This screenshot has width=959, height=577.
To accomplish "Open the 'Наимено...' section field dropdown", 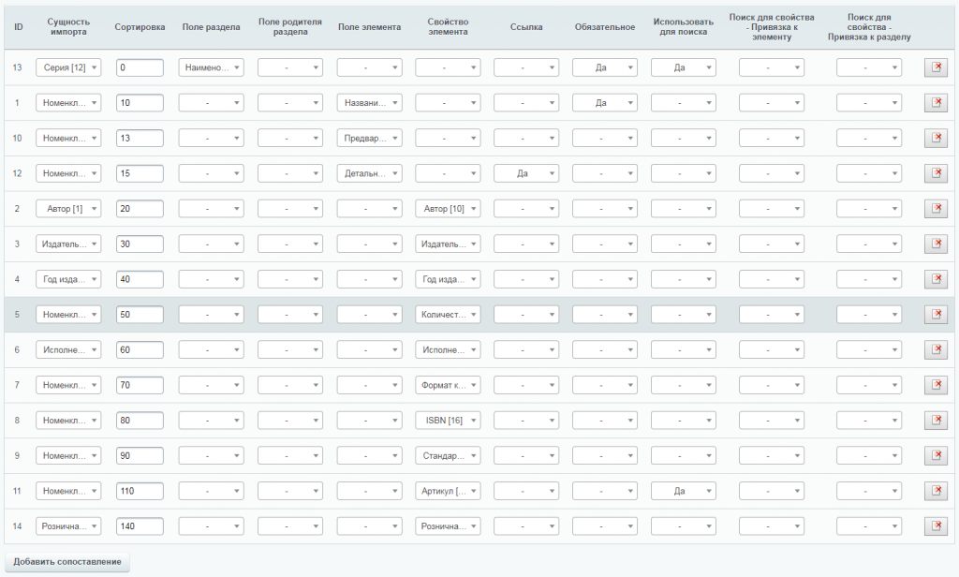I will (211, 67).
